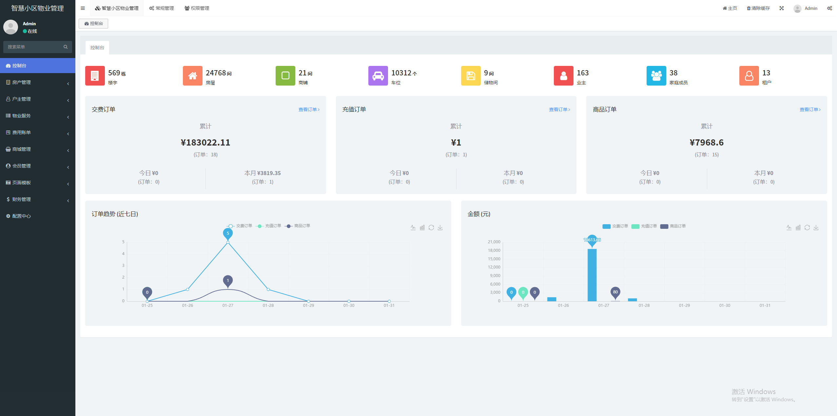Switch amount chart to line view
This screenshot has width=837, height=416.
pyautogui.click(x=789, y=228)
